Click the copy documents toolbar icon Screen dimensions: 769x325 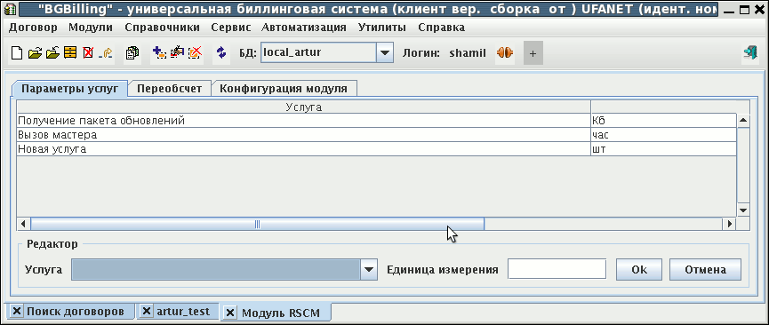[132, 52]
